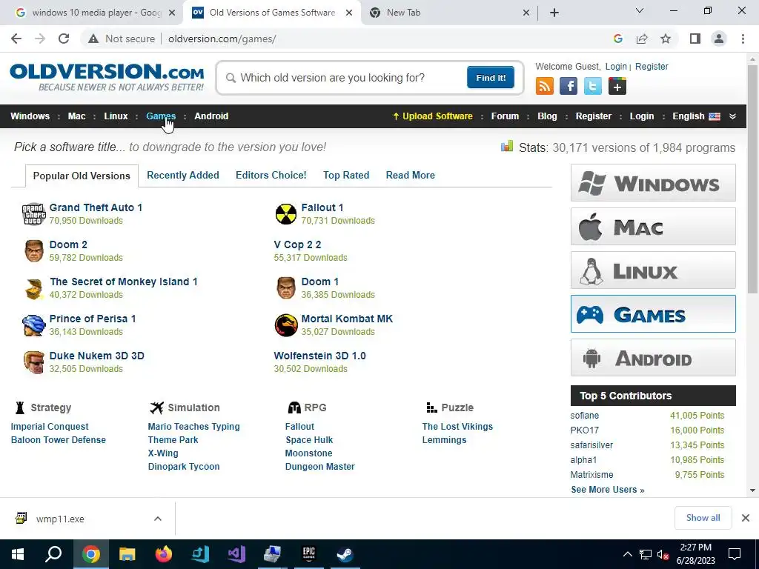The width and height of the screenshot is (759, 569).
Task: Open the Forum link
Action: coord(505,116)
